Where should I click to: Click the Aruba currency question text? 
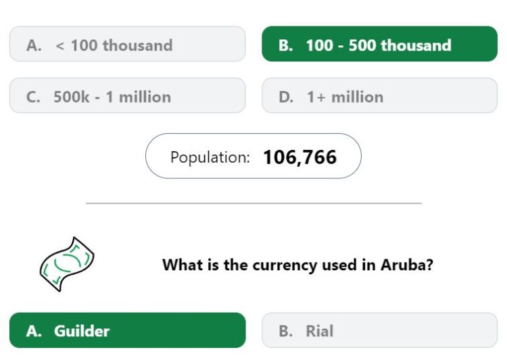click(297, 265)
